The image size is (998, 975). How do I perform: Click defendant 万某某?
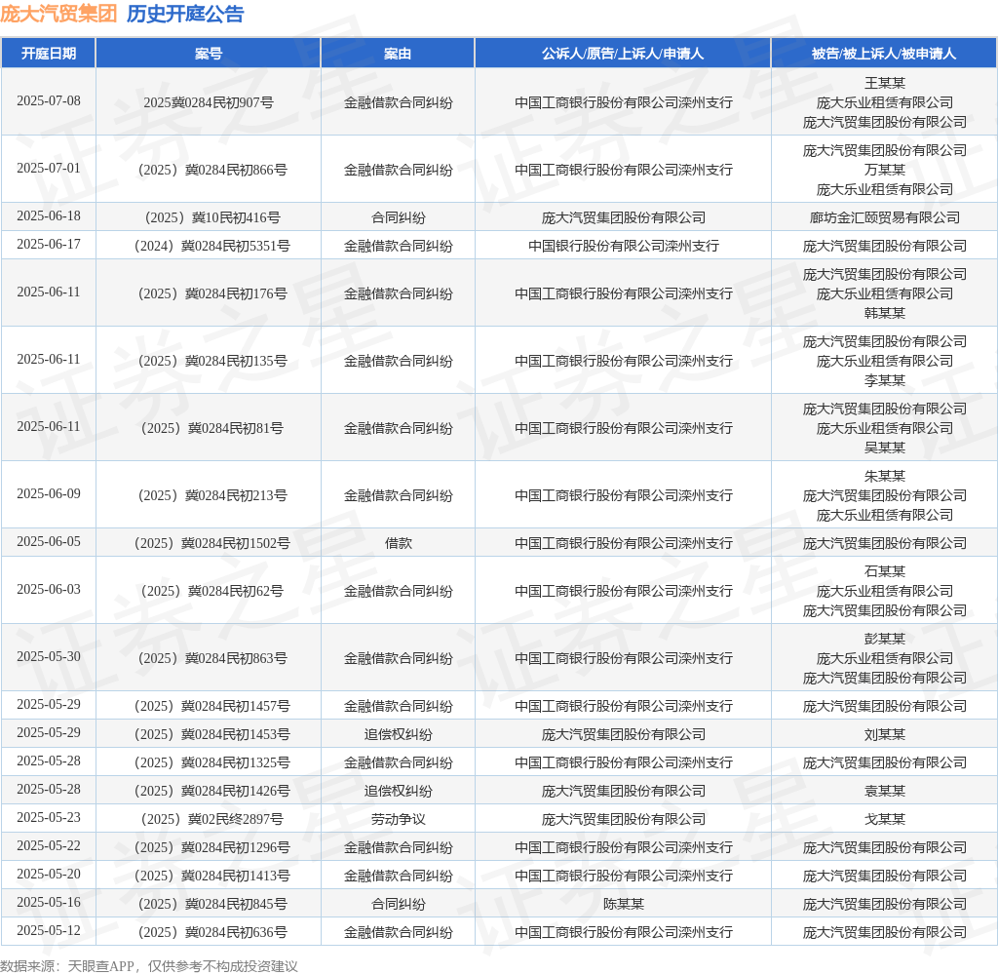[885, 170]
